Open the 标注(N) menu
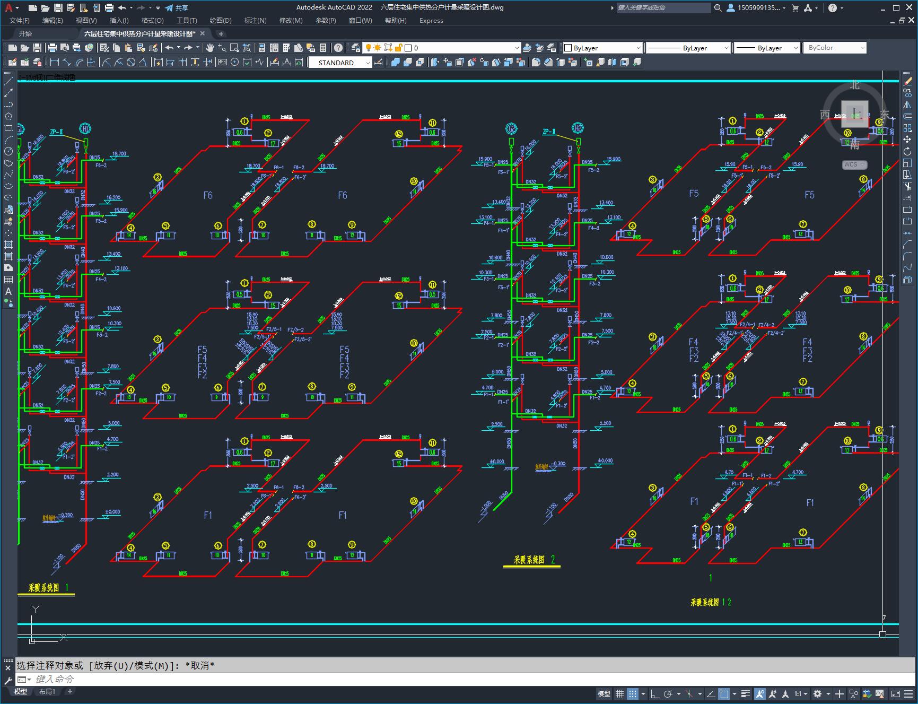The image size is (918, 704). (x=255, y=20)
